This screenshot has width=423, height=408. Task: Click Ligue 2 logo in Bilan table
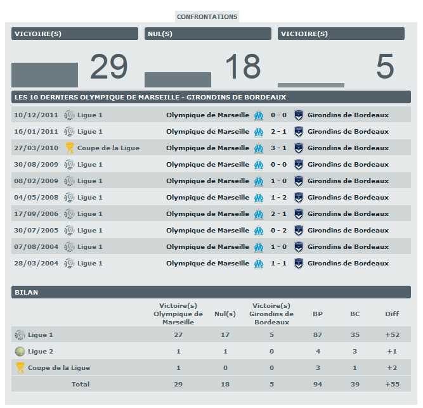pyautogui.click(x=20, y=351)
